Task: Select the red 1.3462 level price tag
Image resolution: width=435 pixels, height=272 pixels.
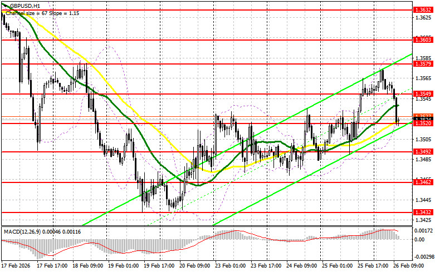Action: click(x=423, y=182)
